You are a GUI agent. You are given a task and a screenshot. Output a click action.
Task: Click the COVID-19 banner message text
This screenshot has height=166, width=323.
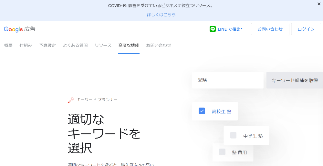coord(161,6)
